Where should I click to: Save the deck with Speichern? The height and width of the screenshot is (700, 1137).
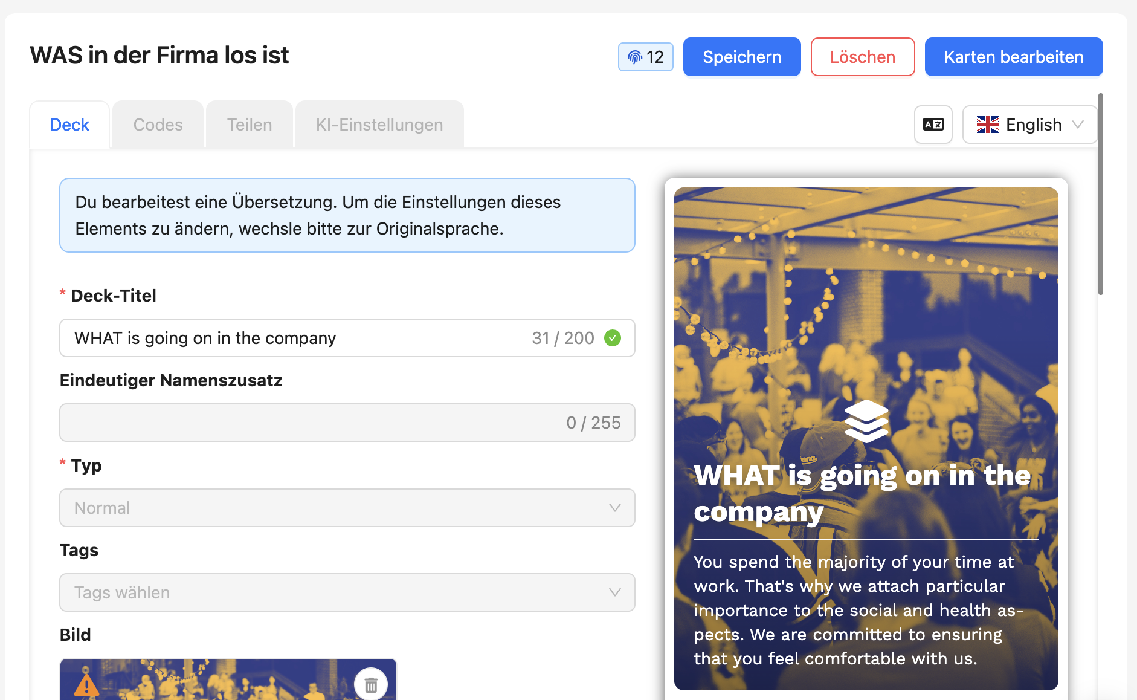click(x=742, y=57)
